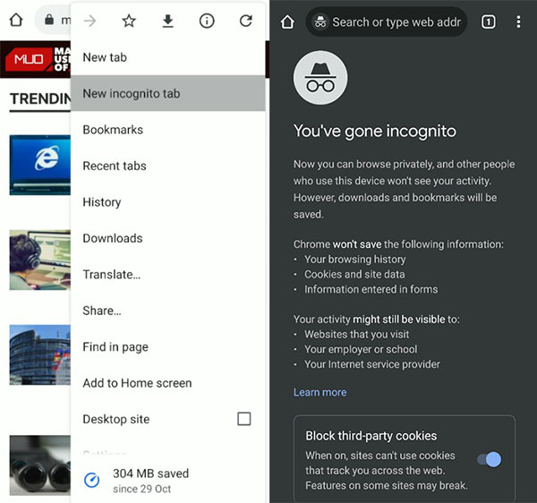This screenshot has width=537, height=503.
Task: Open the three-dot menu in the incognito window
Action: coord(518,21)
